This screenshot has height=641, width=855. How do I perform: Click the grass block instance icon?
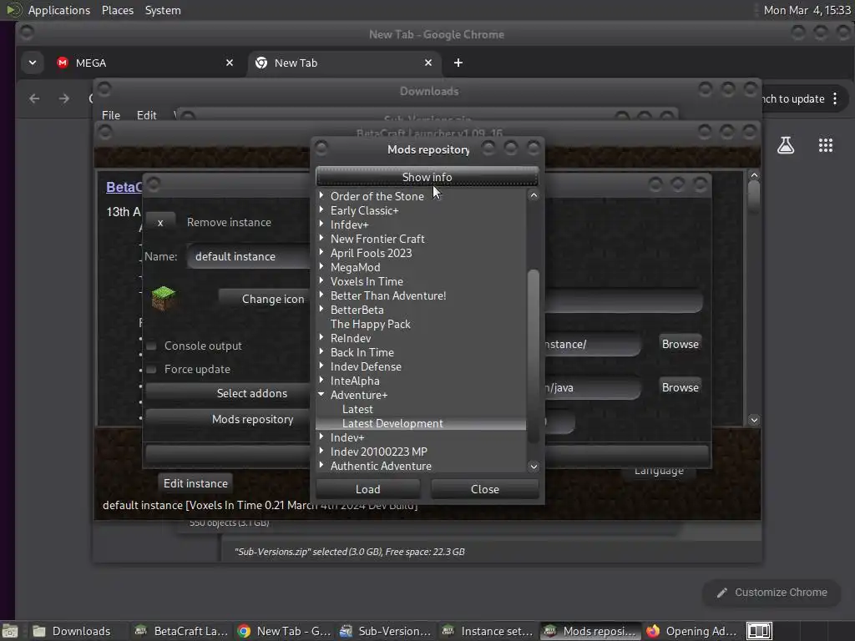[x=163, y=298]
